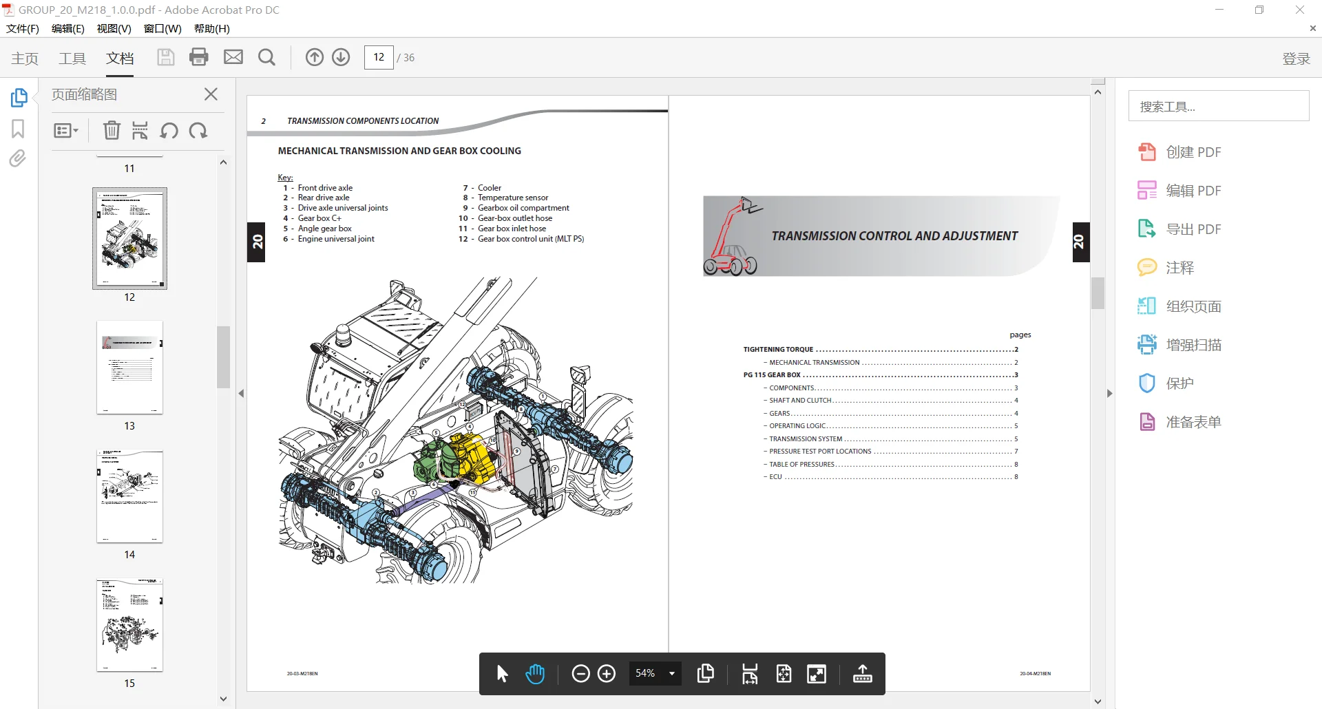Go to next page arrow
1322x709 pixels.
pyautogui.click(x=341, y=57)
